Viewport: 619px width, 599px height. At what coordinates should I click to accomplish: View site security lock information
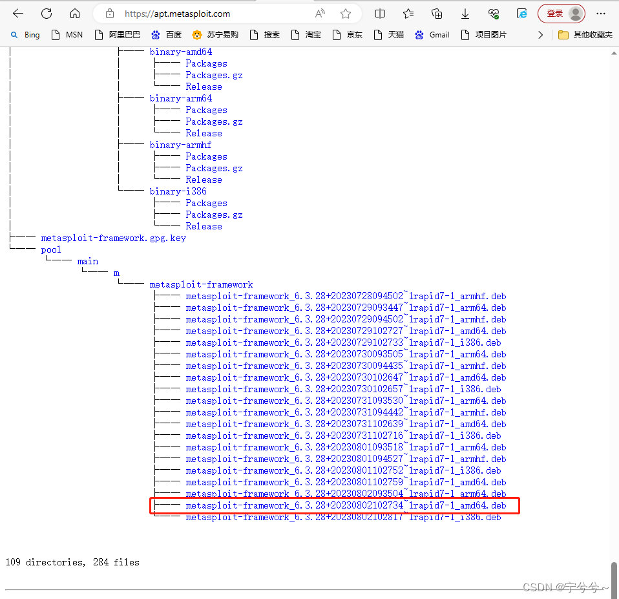click(x=110, y=14)
